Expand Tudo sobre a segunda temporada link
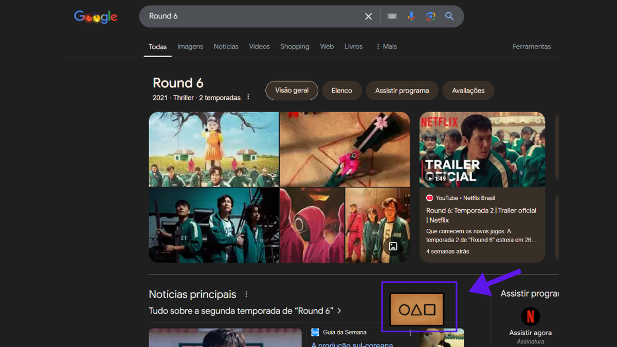Image resolution: width=617 pixels, height=347 pixels. point(245,311)
